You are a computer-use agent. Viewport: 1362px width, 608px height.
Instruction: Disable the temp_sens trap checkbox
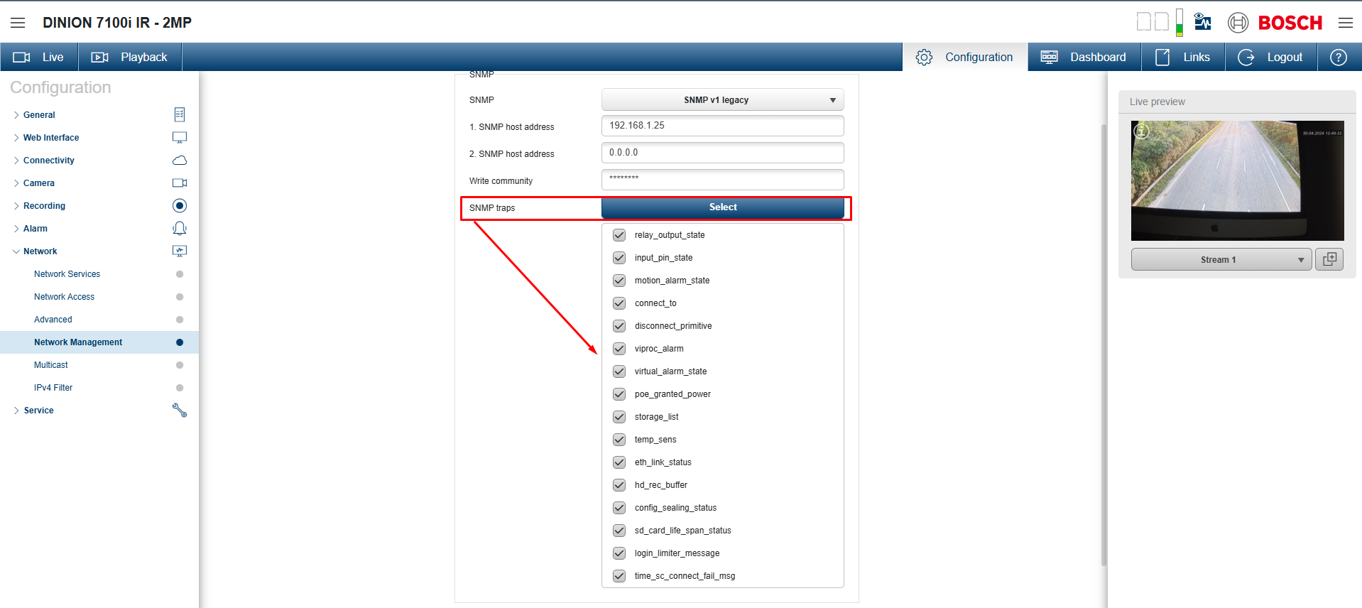click(x=619, y=440)
